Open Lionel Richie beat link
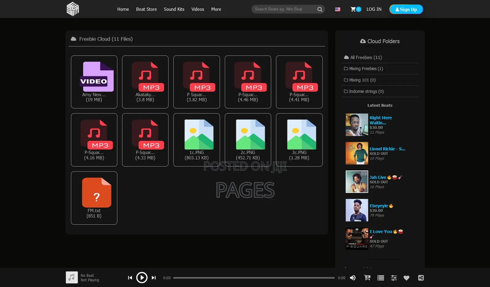The image size is (490, 287). (387, 149)
